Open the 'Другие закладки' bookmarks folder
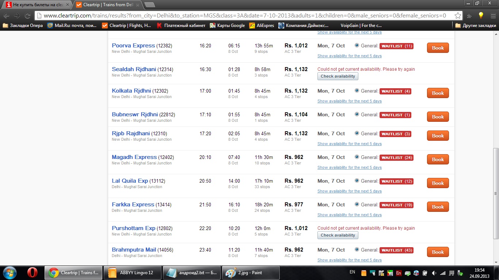 tap(476, 26)
